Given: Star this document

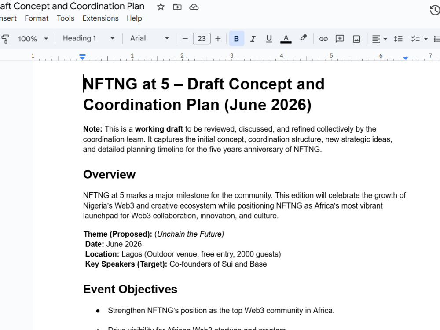Looking at the screenshot, I should (x=161, y=7).
